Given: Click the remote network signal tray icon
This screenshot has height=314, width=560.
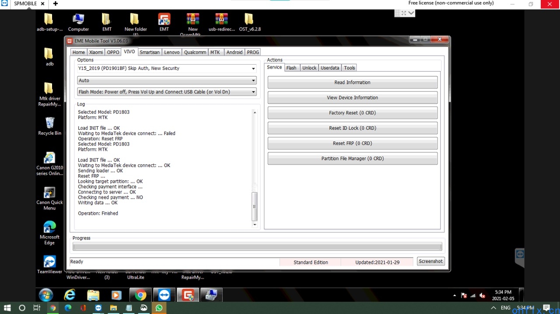Looking at the screenshot, I should [x=473, y=296].
